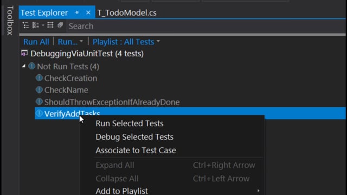Image resolution: width=347 pixels, height=195 pixels.
Task: Switch to the T_TodoModel.cs tab
Action: click(127, 13)
